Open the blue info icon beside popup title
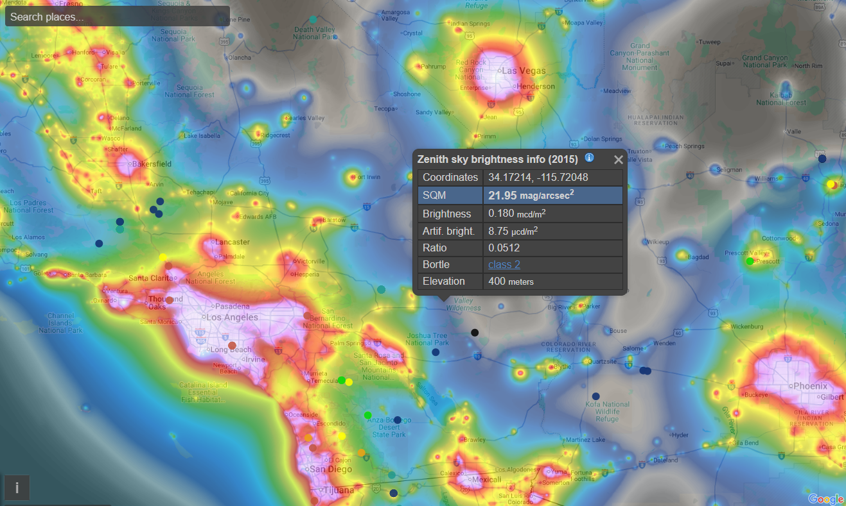 click(589, 158)
